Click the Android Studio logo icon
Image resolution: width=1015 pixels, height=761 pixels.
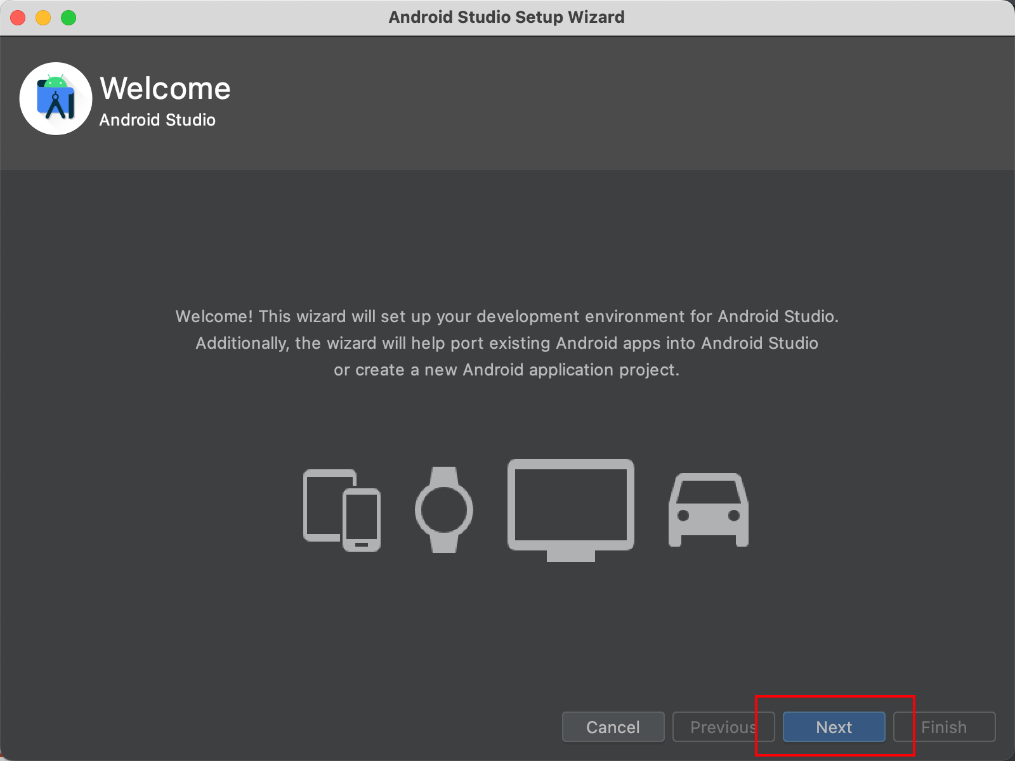click(x=56, y=98)
